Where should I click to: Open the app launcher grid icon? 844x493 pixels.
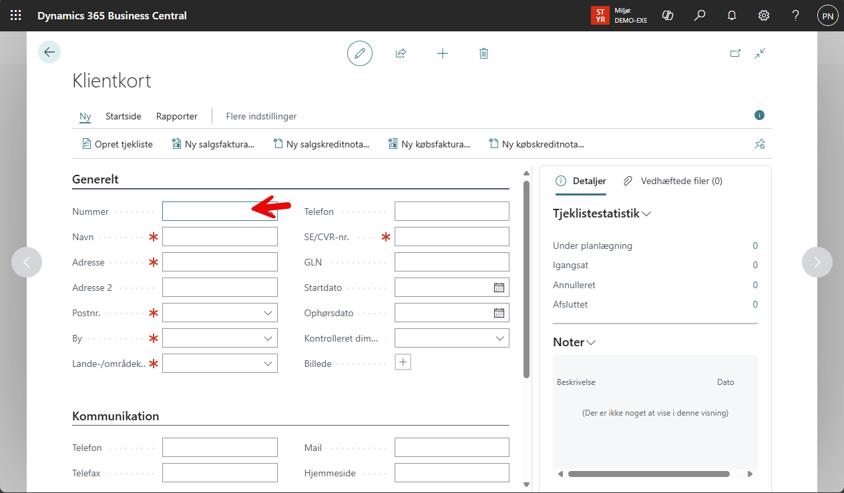(15, 15)
